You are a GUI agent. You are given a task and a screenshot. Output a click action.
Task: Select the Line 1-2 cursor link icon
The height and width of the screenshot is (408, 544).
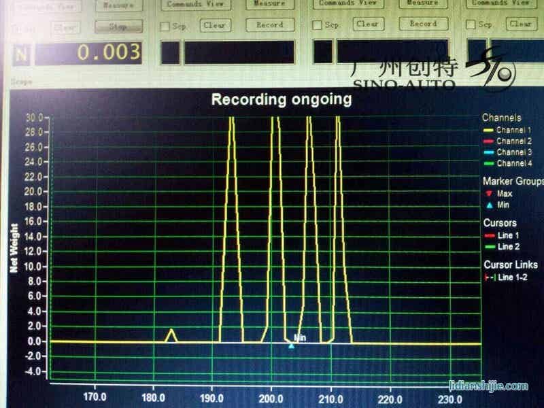pos(488,277)
